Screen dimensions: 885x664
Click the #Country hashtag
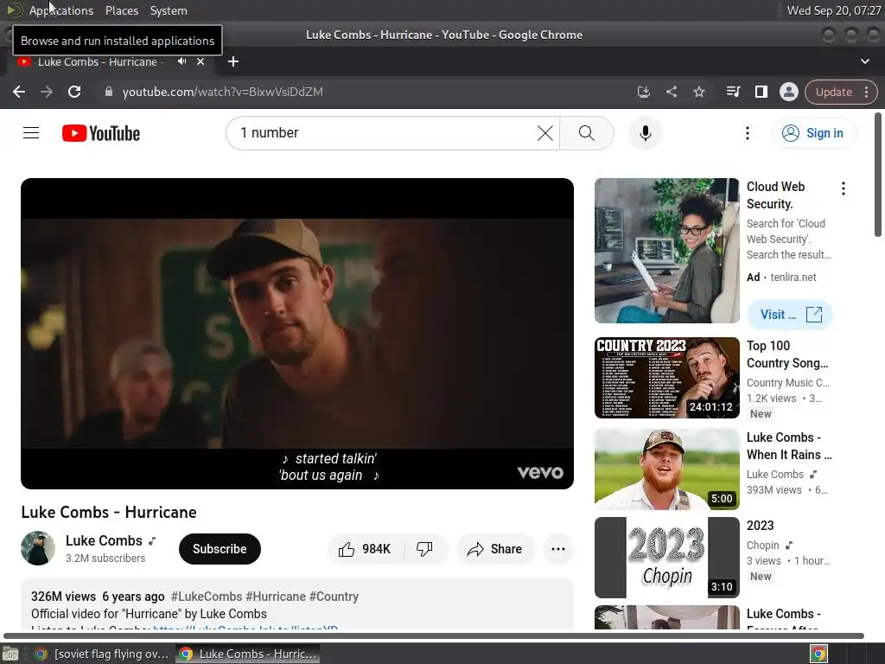click(x=334, y=597)
